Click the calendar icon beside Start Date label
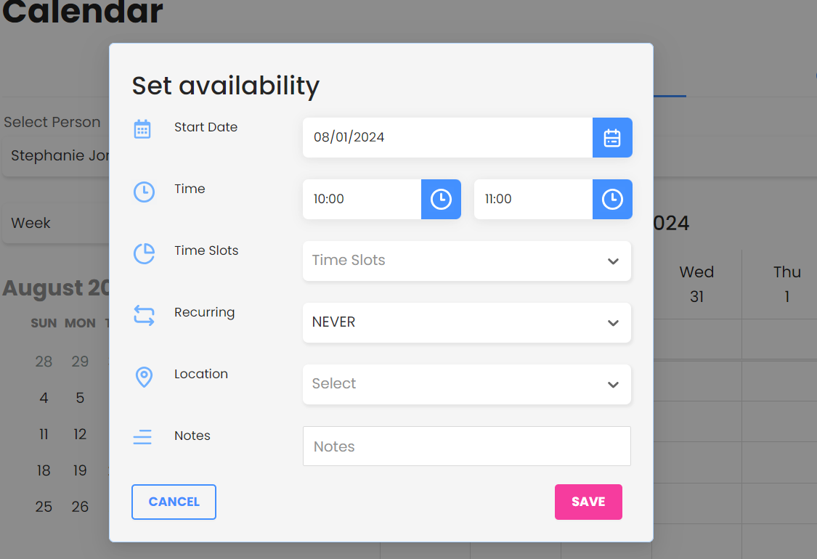The width and height of the screenshot is (817, 559). [142, 129]
